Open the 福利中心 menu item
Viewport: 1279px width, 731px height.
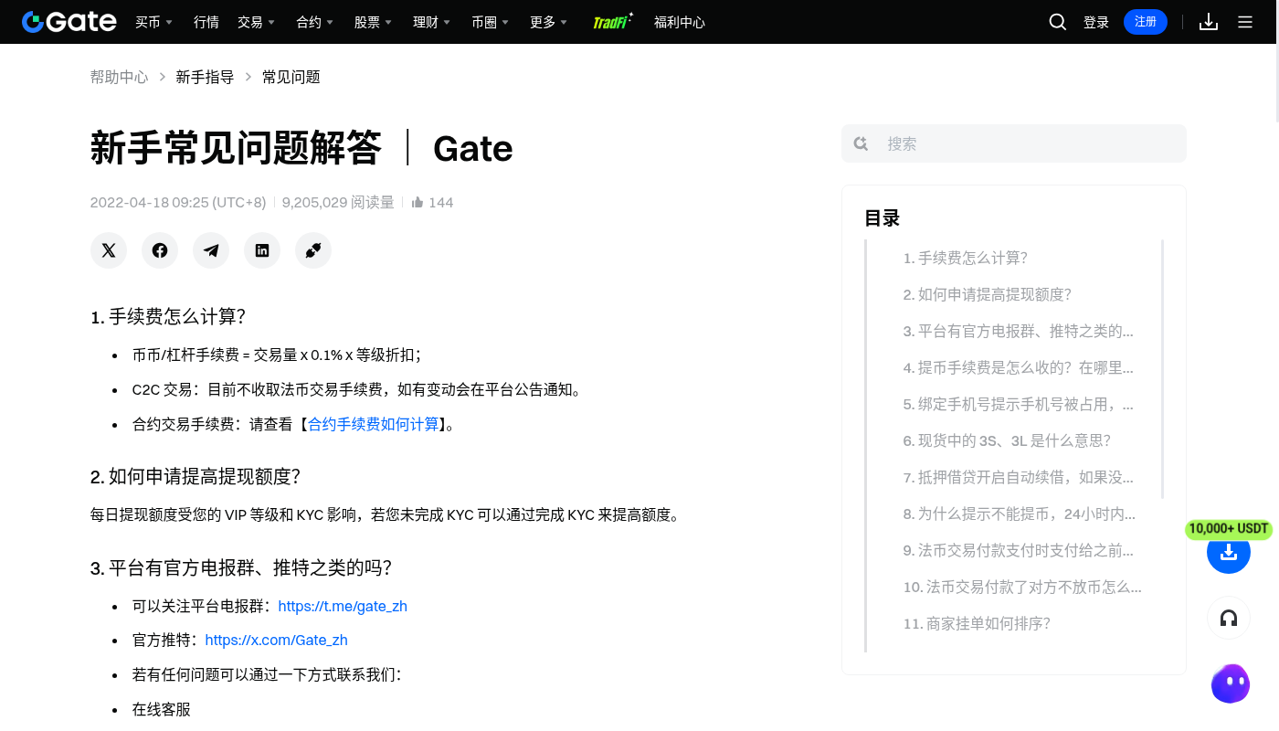pyautogui.click(x=680, y=22)
